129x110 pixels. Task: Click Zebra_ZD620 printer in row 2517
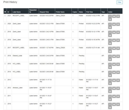coord(60,48)
